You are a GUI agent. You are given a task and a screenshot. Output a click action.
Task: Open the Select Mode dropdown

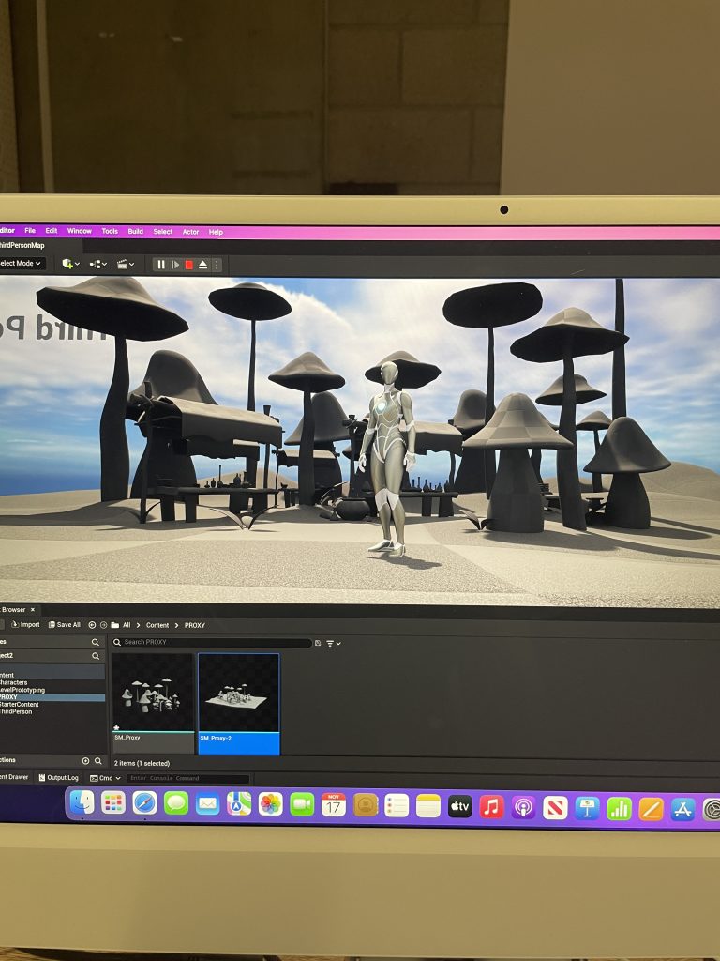21,263
